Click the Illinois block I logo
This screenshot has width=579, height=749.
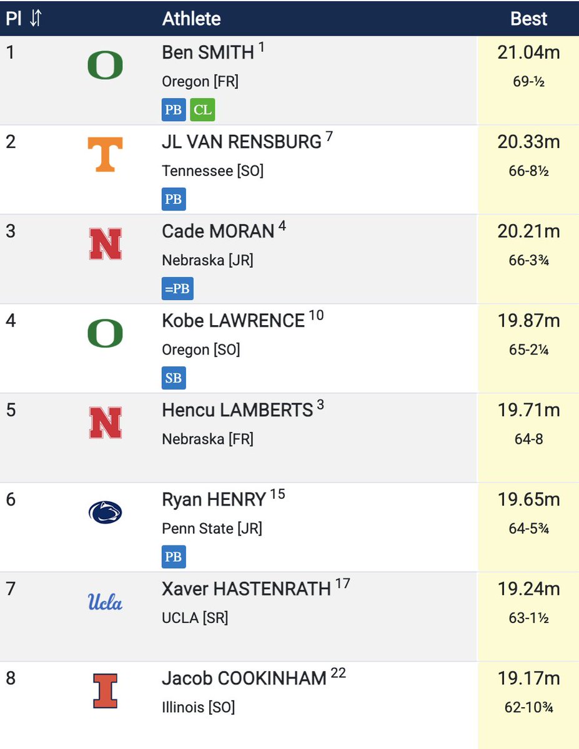105,691
